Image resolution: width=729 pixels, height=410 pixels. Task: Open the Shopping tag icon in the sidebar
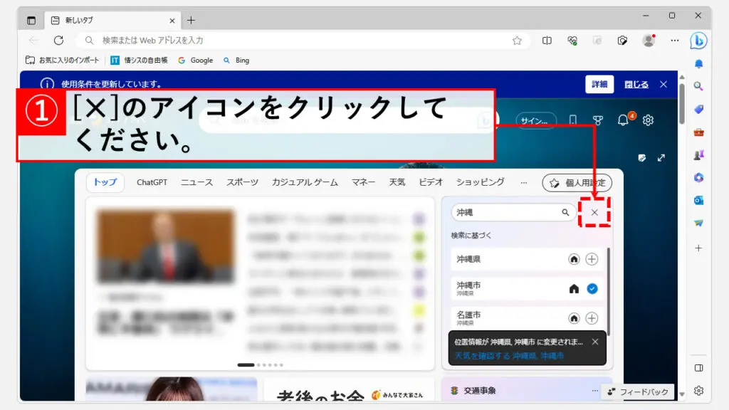pyautogui.click(x=698, y=109)
